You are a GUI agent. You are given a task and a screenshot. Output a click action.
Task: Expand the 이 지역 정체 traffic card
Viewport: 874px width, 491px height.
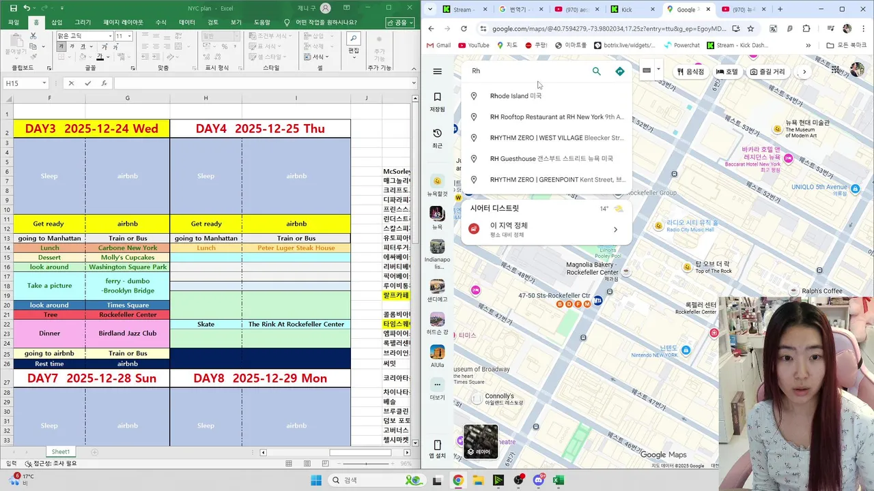(x=547, y=229)
